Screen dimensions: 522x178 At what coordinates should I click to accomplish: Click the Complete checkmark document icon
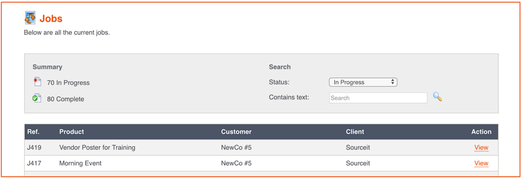[37, 98]
